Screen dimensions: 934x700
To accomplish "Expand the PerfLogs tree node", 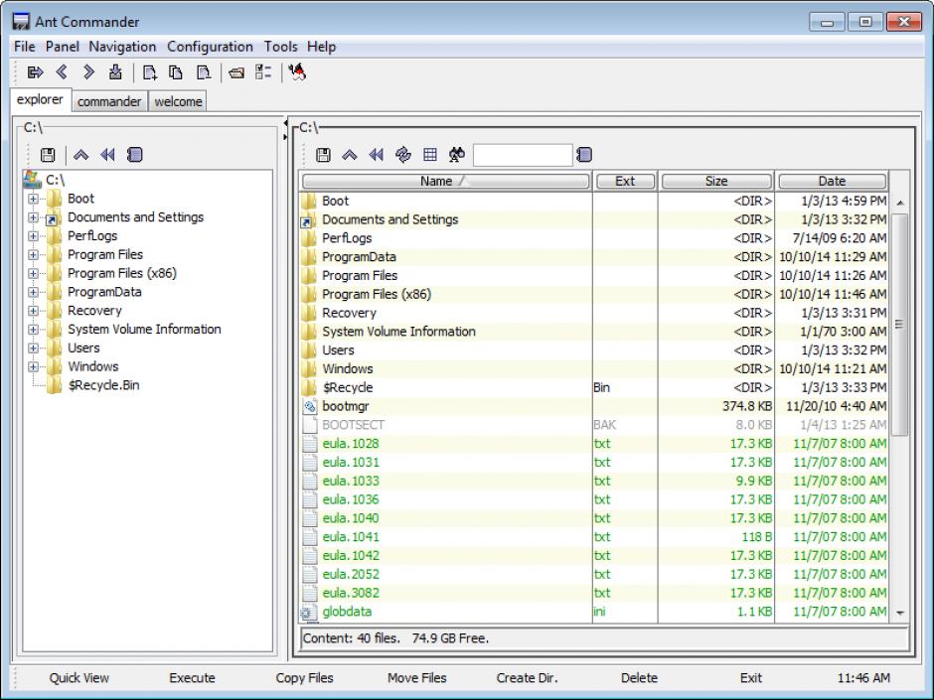I will pyautogui.click(x=34, y=236).
